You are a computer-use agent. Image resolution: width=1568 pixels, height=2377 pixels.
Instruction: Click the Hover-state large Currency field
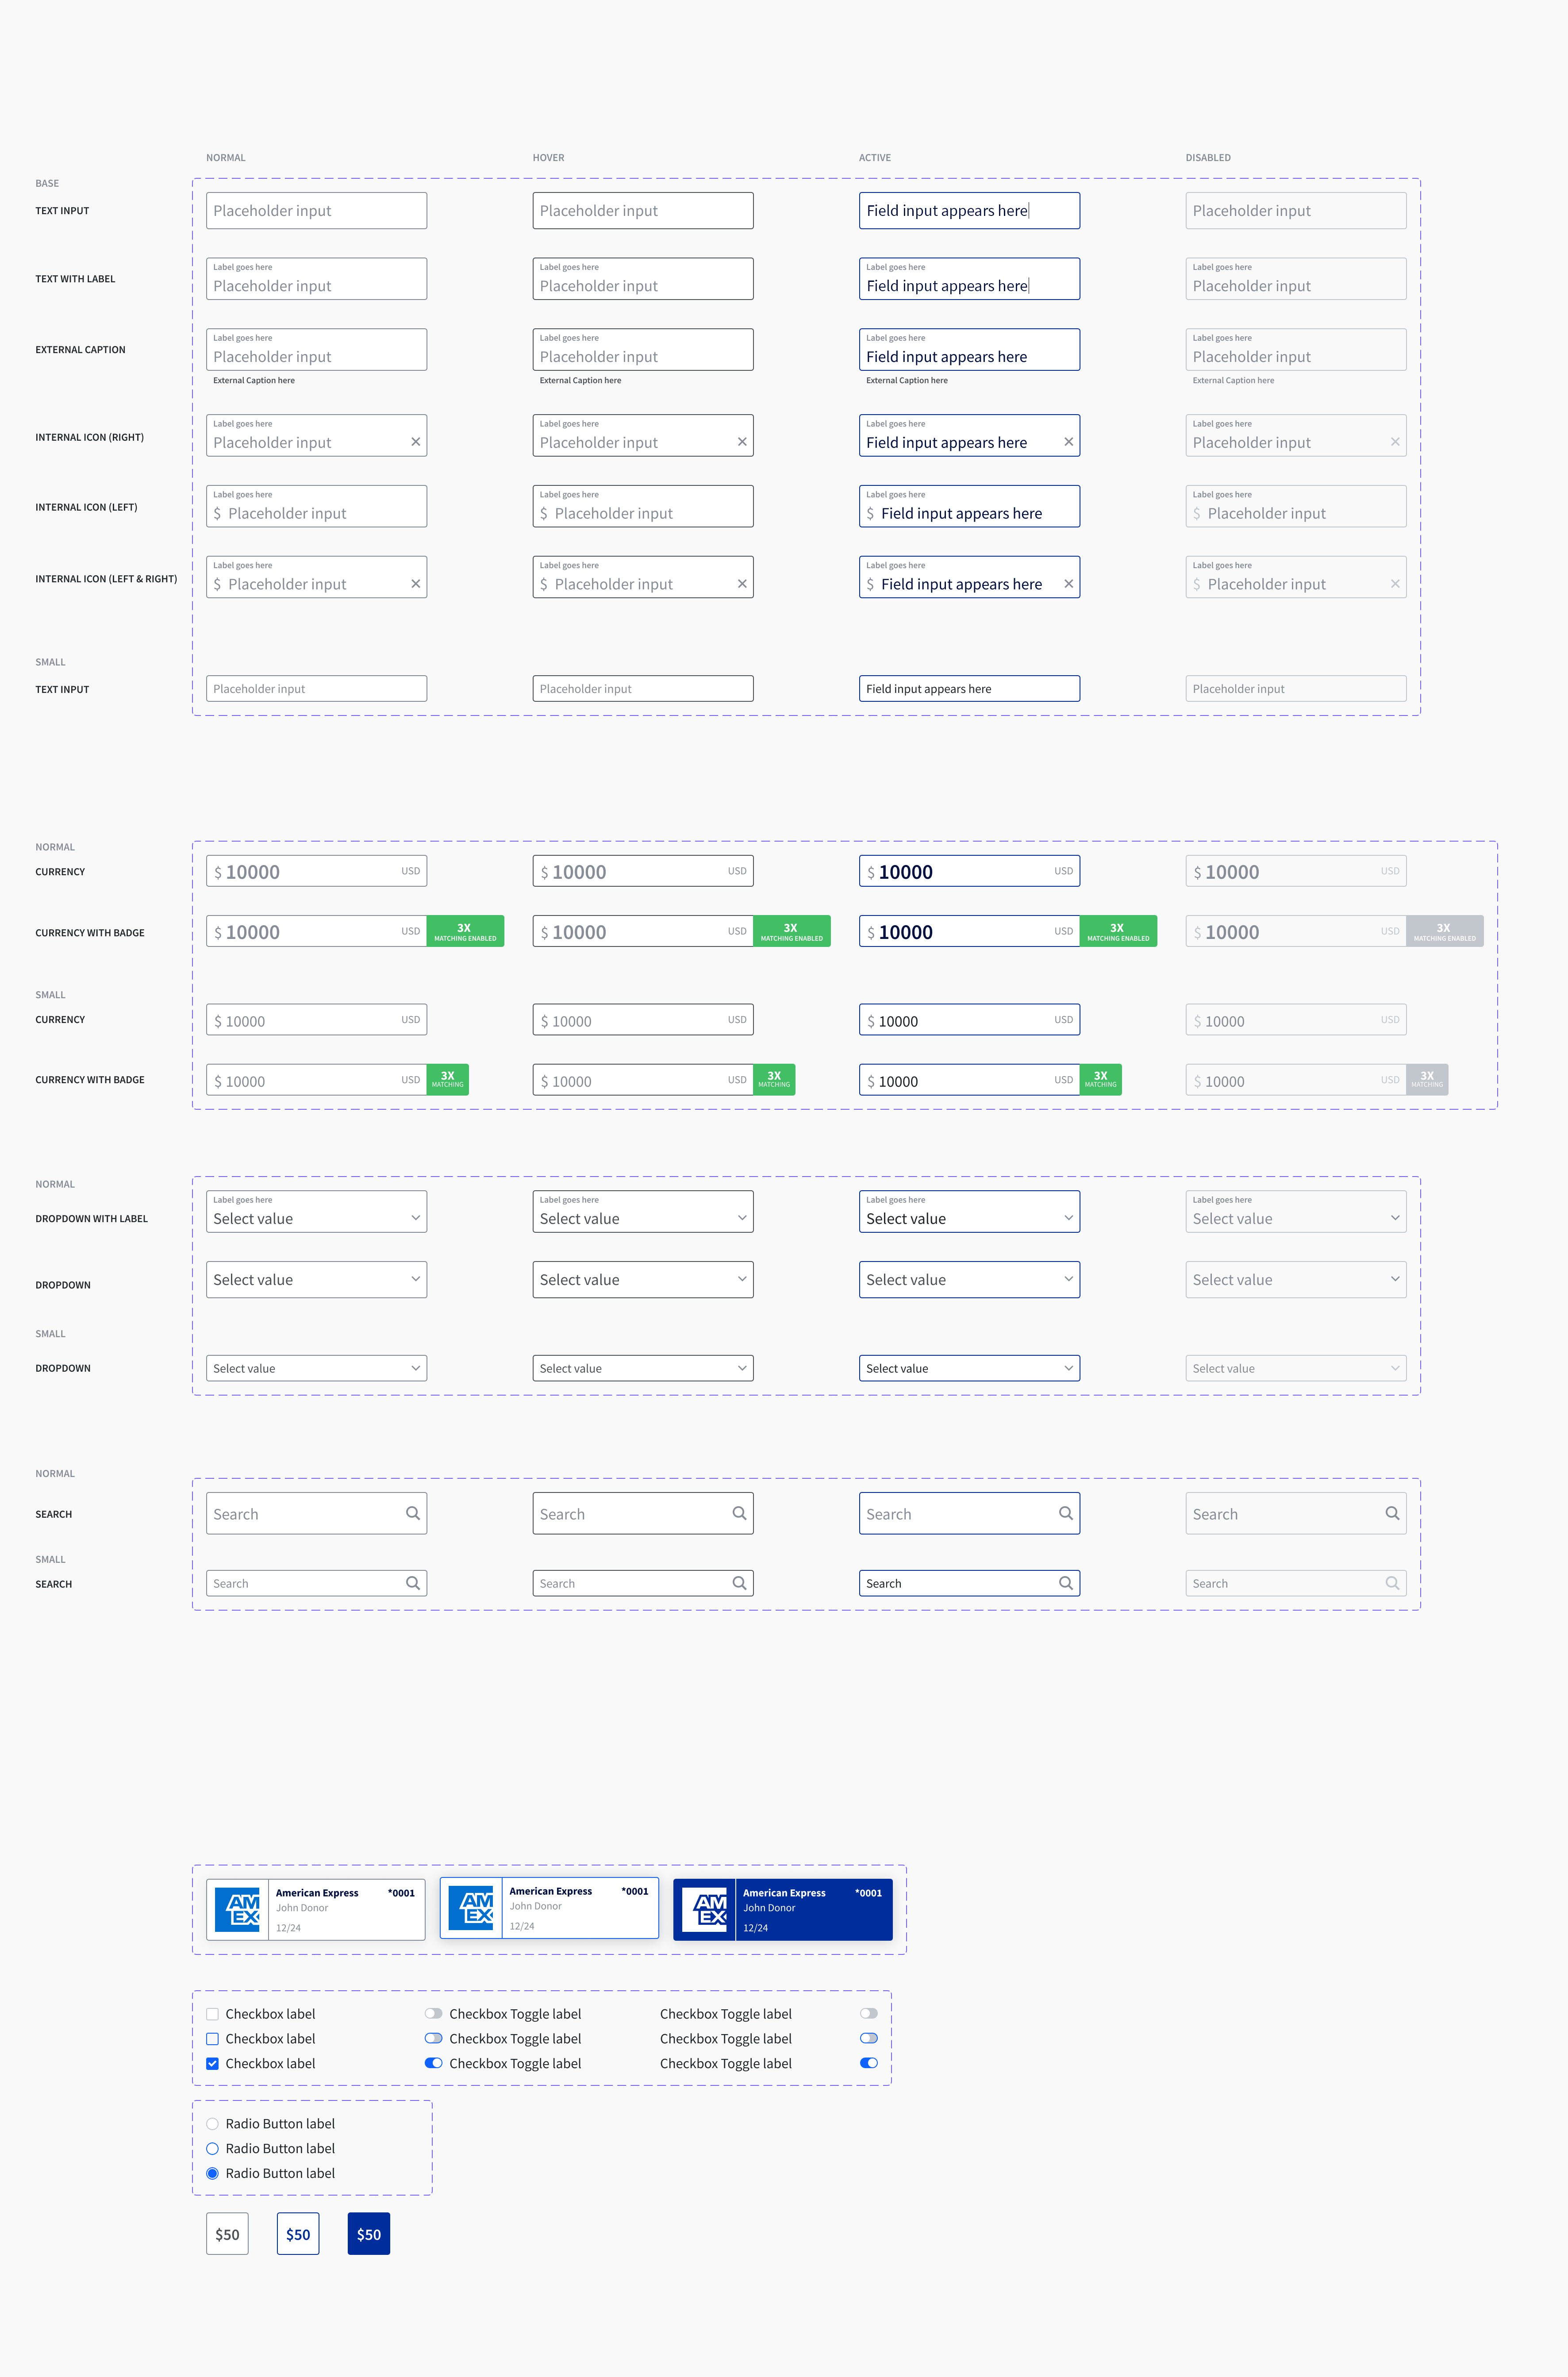coord(643,871)
